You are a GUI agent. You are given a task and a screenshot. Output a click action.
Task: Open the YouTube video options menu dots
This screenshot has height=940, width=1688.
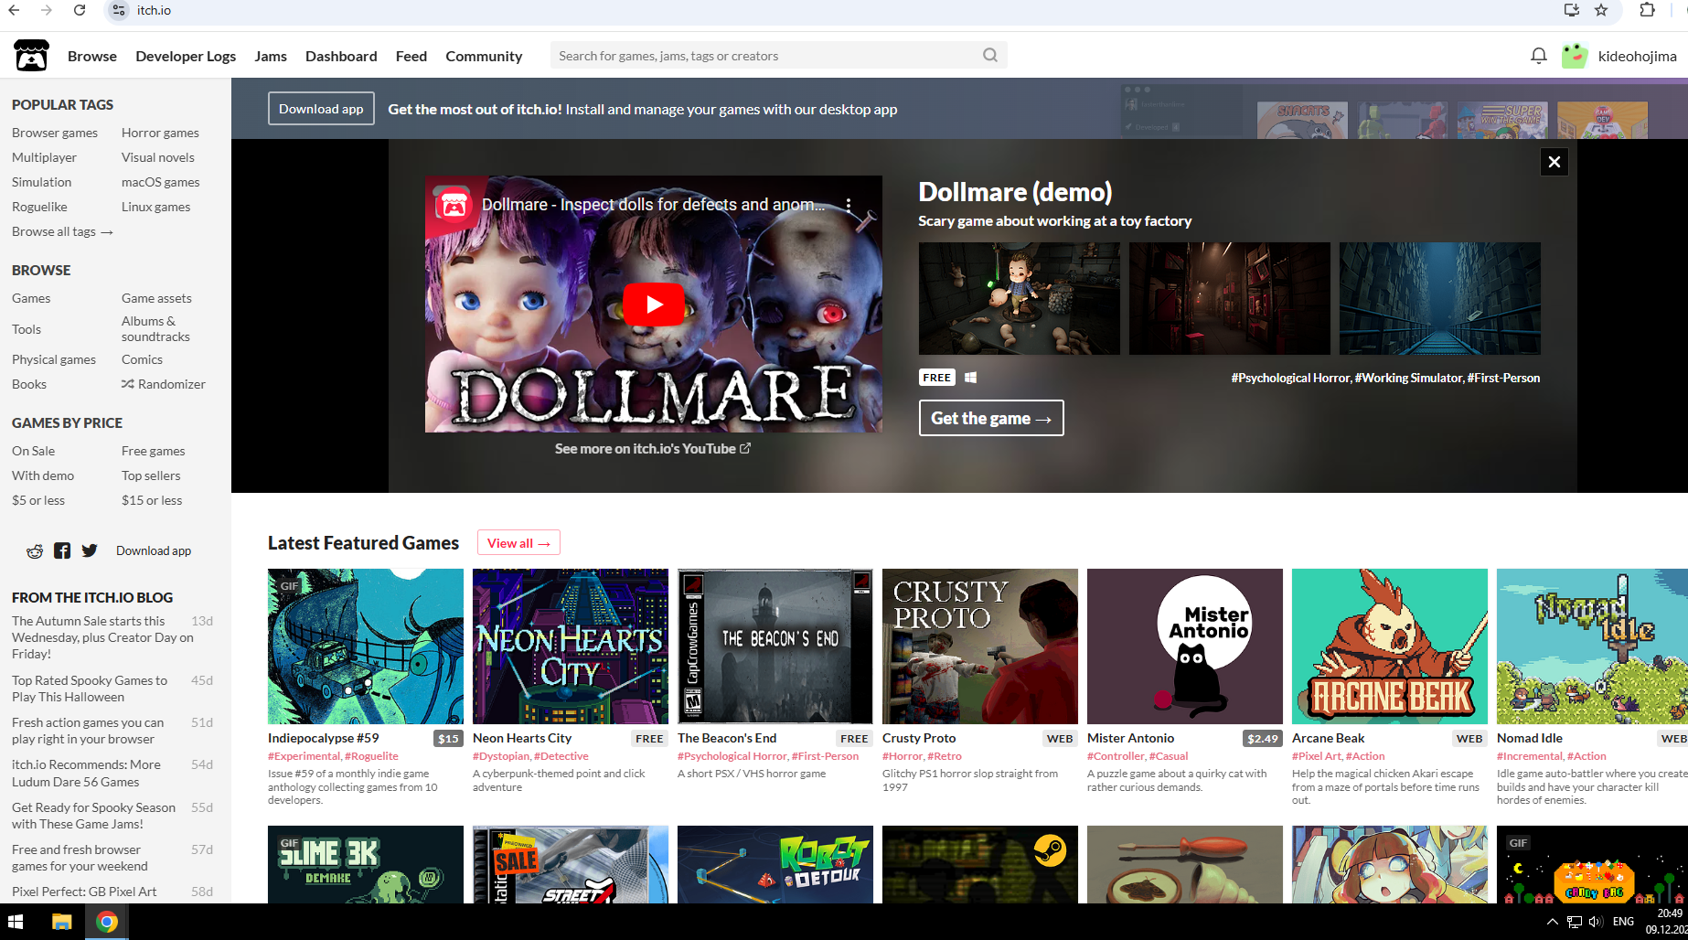click(x=849, y=205)
